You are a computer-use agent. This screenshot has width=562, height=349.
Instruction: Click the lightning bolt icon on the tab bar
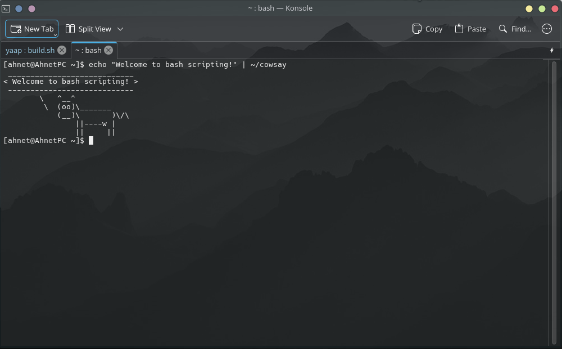point(552,50)
